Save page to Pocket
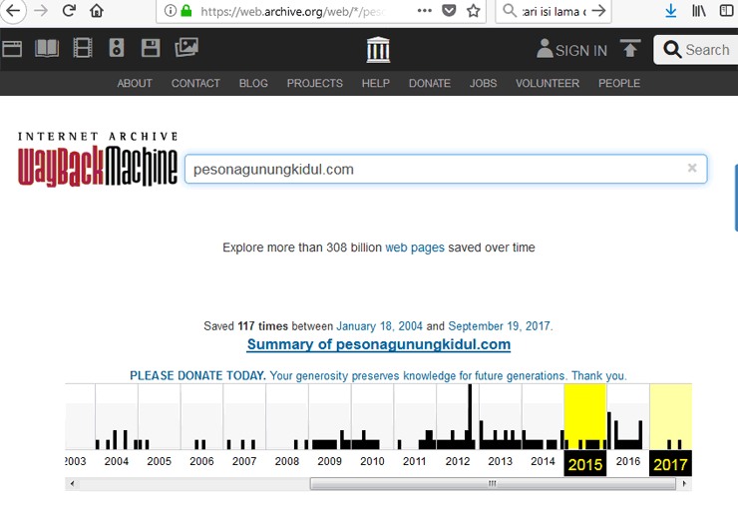The image size is (738, 506). point(449,10)
